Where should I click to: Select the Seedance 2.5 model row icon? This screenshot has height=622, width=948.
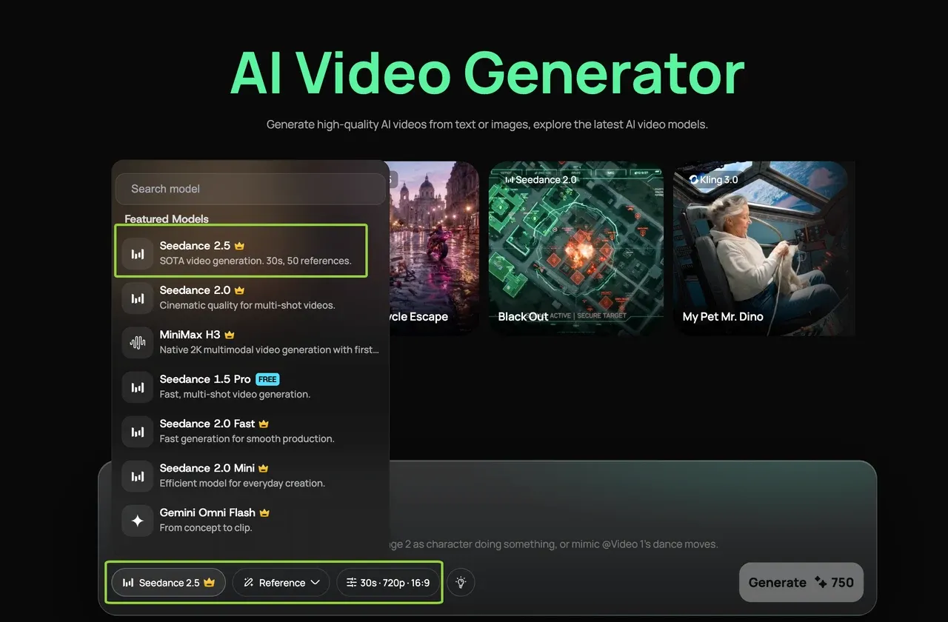[138, 253]
